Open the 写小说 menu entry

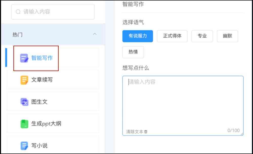click(x=53, y=145)
